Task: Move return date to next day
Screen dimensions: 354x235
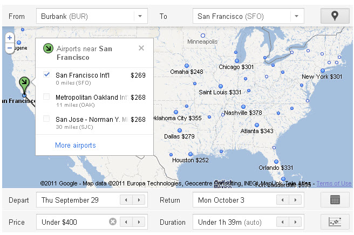Action: [x=295, y=200]
